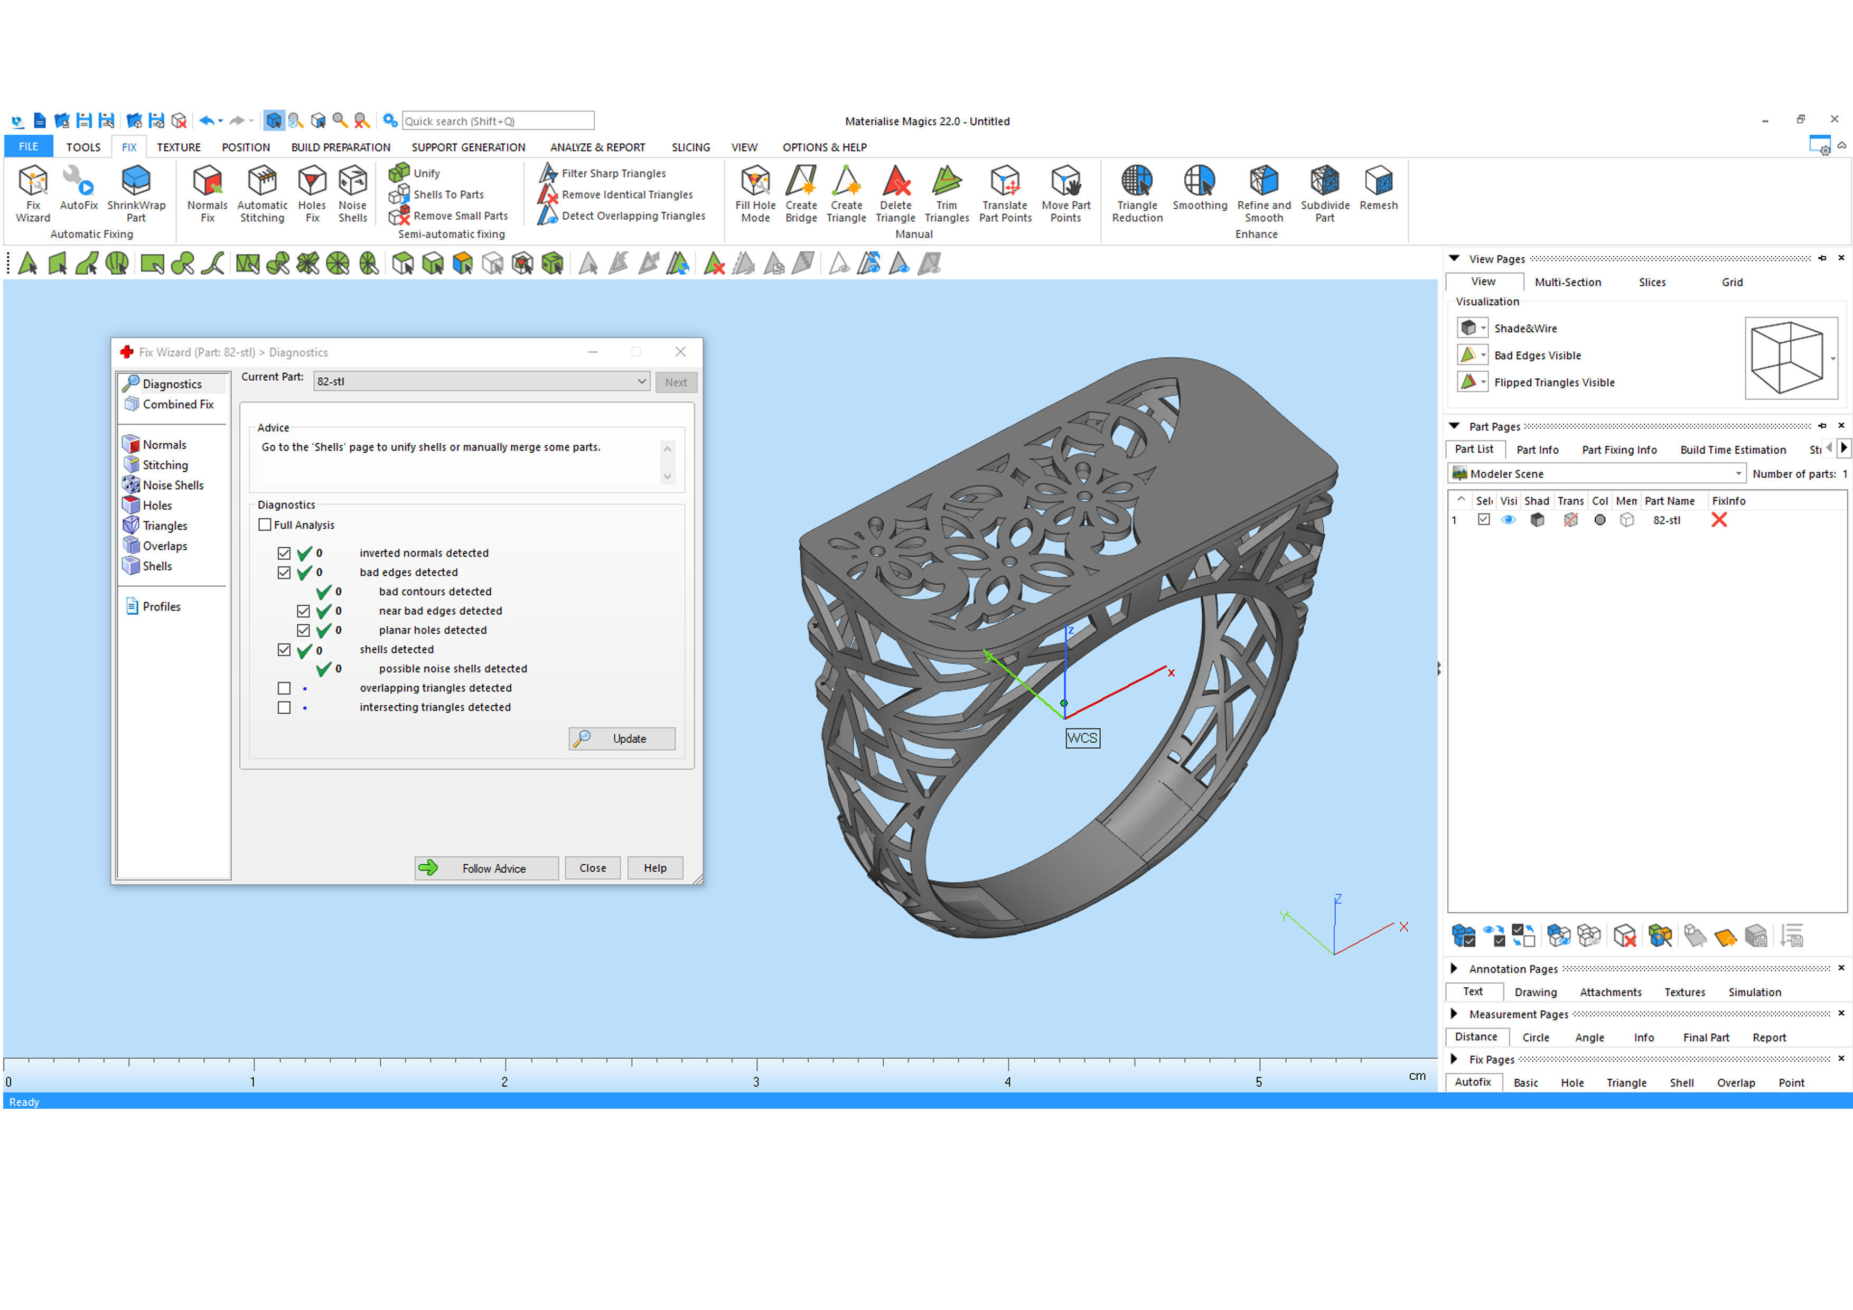
Task: Open the Modeler Scene dropdown
Action: (x=1738, y=474)
